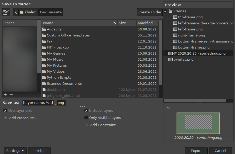The image size is (235, 154).
Task: Click the horizontal scrollbar below the layer tree
Action: [195, 100]
